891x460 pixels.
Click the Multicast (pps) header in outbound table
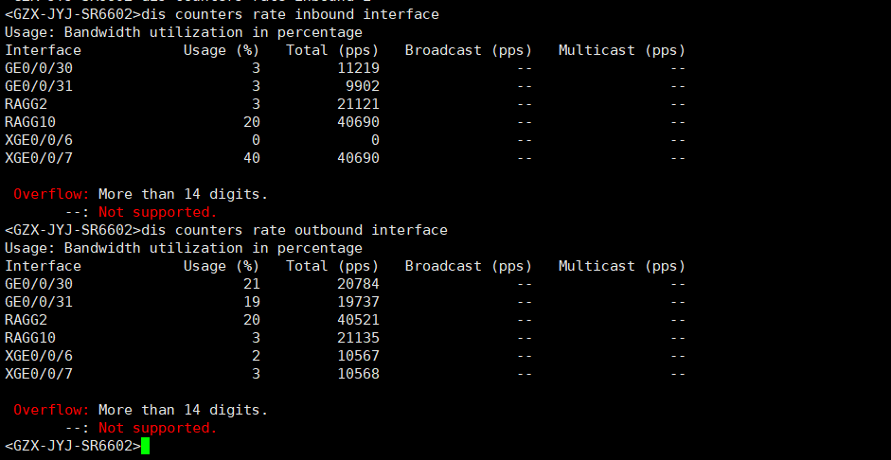click(621, 266)
